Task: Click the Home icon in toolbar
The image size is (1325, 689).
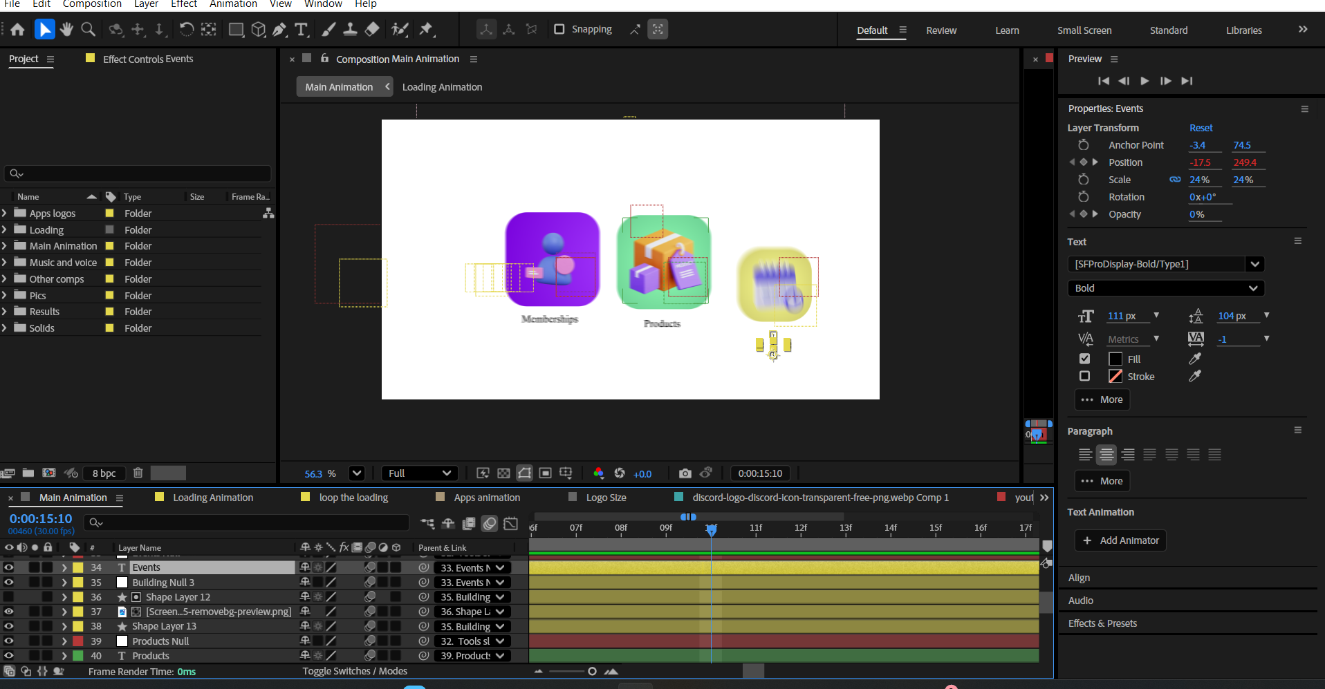Action: click(x=18, y=29)
